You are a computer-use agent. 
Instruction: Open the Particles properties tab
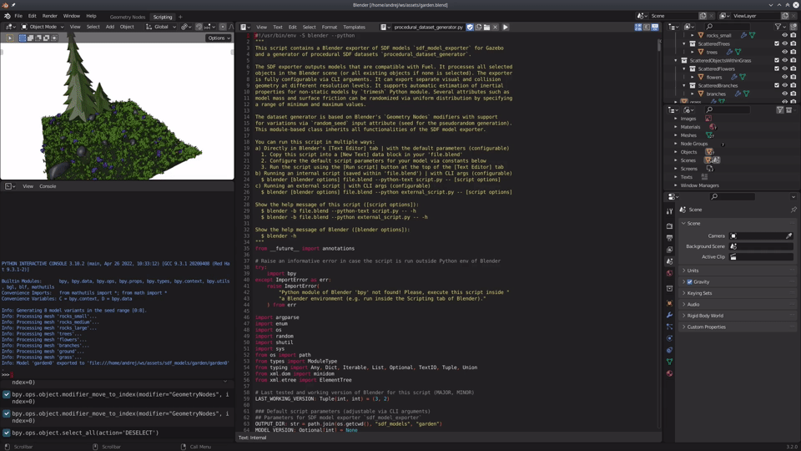click(x=670, y=327)
